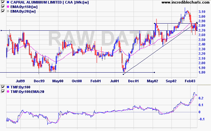
Task: Click the 2.00 price axis label
Action: [202, 63]
